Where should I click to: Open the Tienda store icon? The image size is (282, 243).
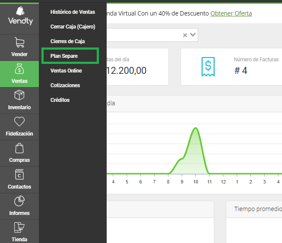pyautogui.click(x=19, y=227)
